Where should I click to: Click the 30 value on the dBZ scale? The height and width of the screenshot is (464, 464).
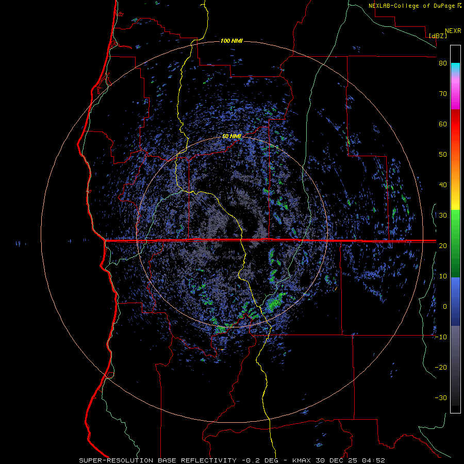(x=443, y=216)
